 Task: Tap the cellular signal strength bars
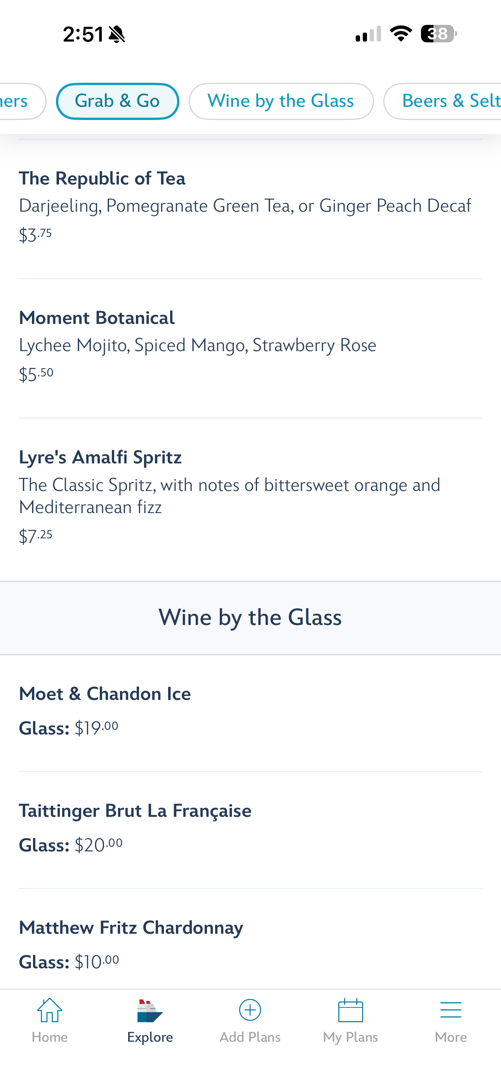click(368, 34)
